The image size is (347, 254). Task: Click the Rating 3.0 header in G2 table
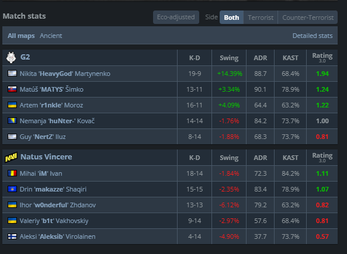point(322,58)
